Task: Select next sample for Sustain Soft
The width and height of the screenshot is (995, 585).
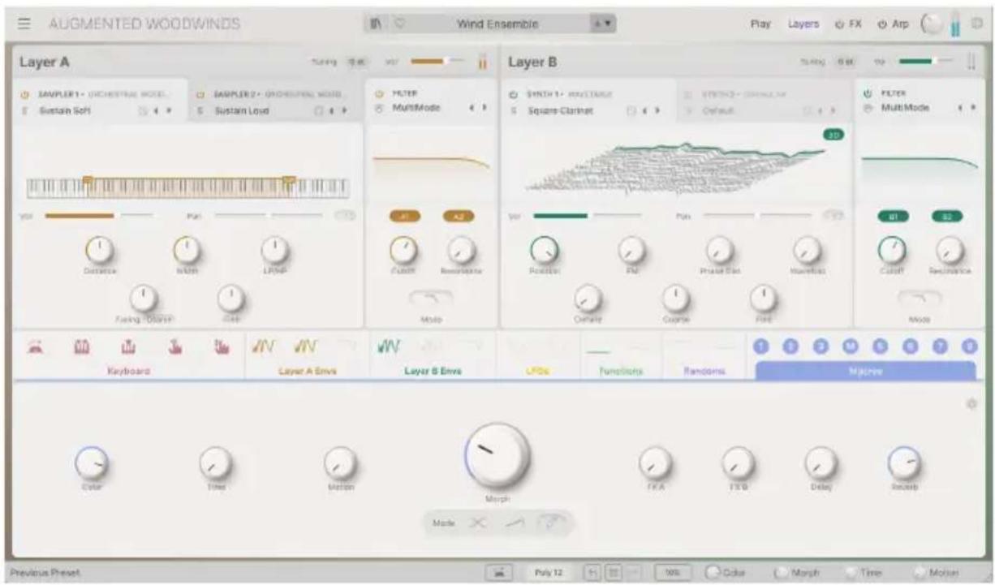Action: click(x=169, y=110)
